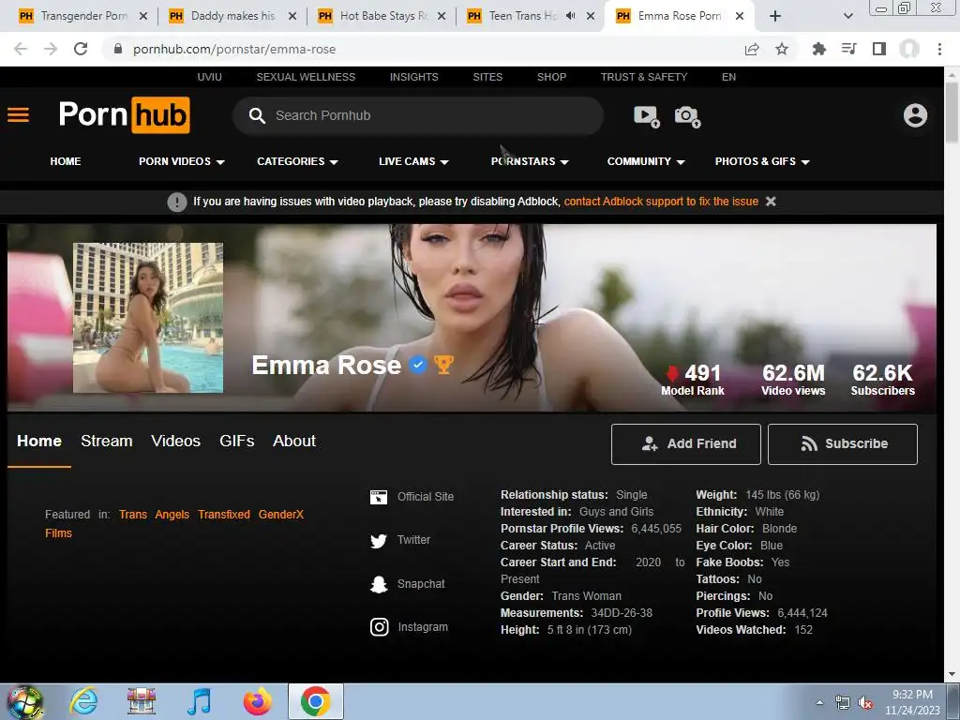The image size is (960, 720).
Task: Switch to the GIFs profile tab
Action: pyautogui.click(x=237, y=441)
